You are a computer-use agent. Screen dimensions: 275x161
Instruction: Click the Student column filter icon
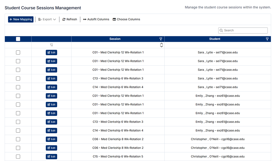tap(267, 39)
